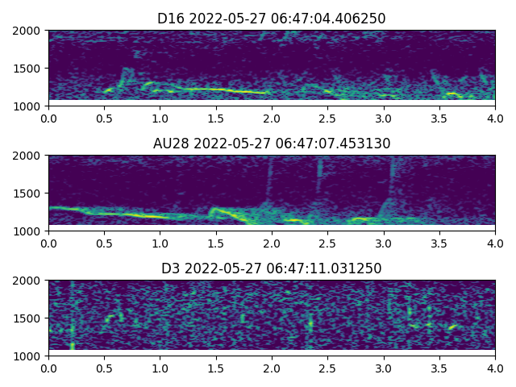
Task: Click the 3.0 x-axis tick under D16 plot
Action: [x=383, y=118]
